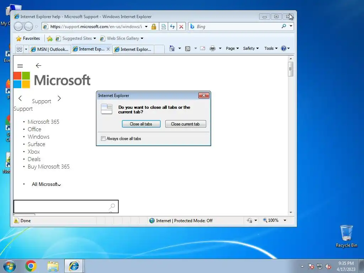The image size is (364, 273).
Task: Open the Page menu
Action: click(232, 48)
